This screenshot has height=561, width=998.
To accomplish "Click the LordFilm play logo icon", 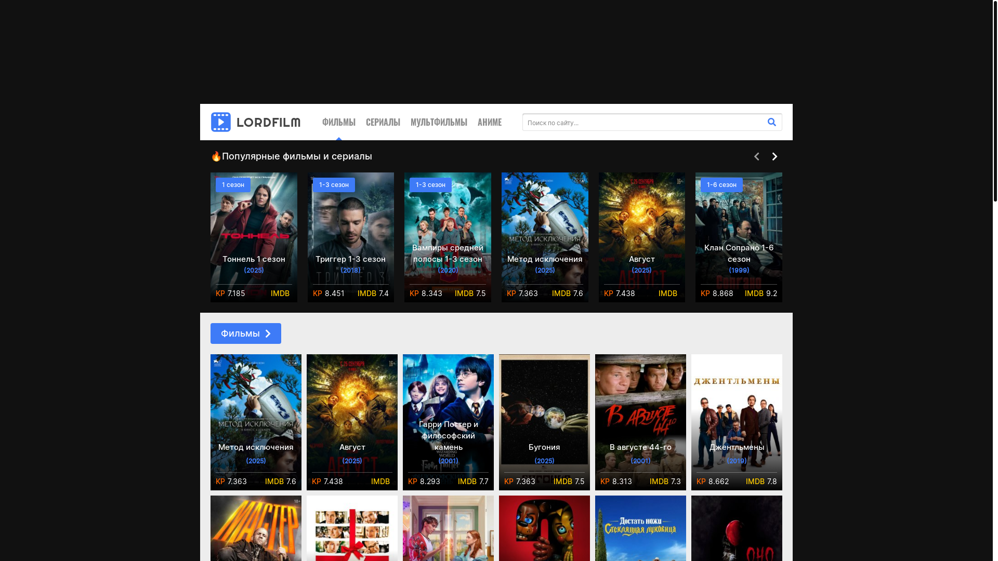I will pyautogui.click(x=220, y=122).
